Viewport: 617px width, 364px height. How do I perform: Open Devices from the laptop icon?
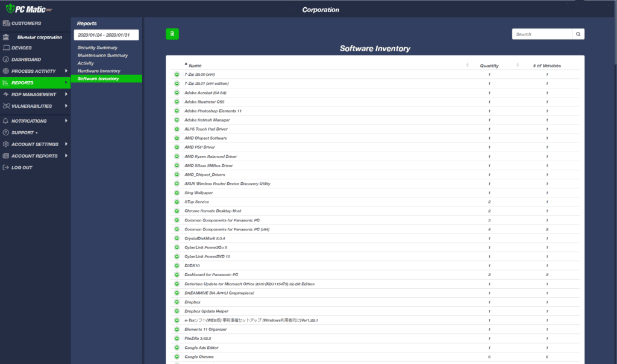coord(6,48)
